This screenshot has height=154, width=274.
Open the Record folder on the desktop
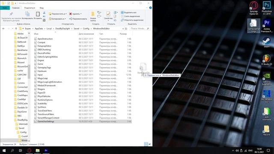click(x=266, y=130)
